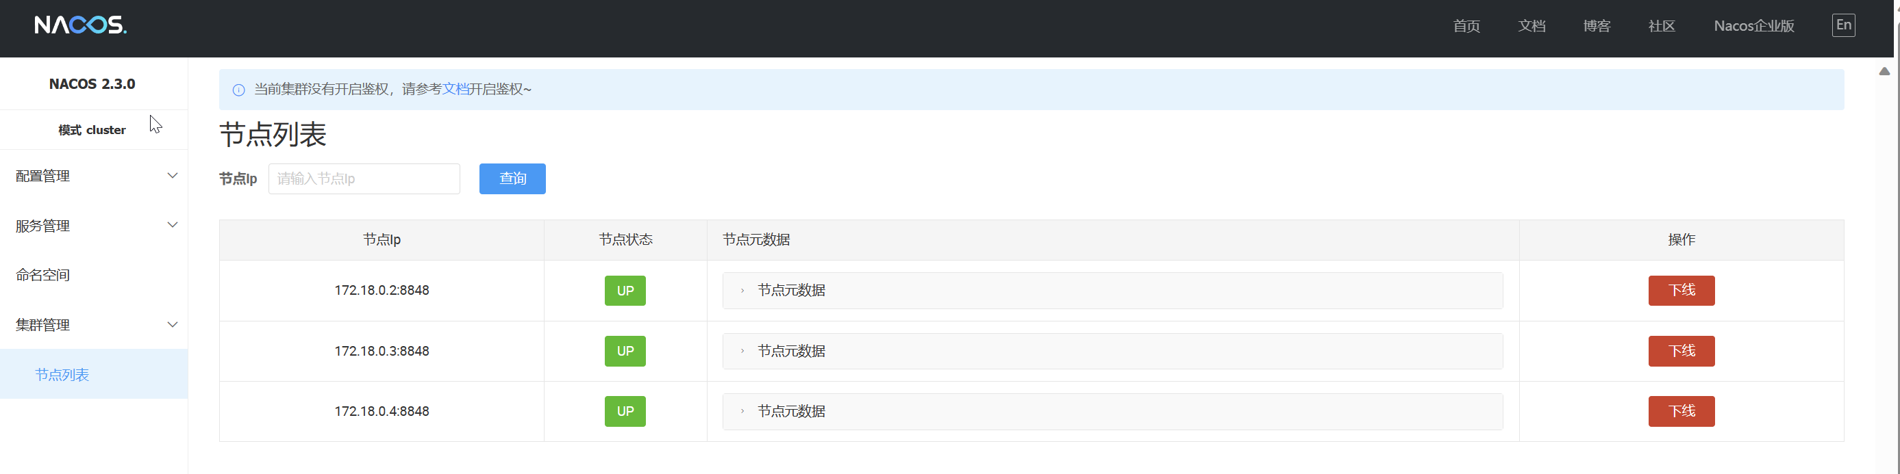Click 下线 for node 172.18.0.2:8848

coord(1681,291)
